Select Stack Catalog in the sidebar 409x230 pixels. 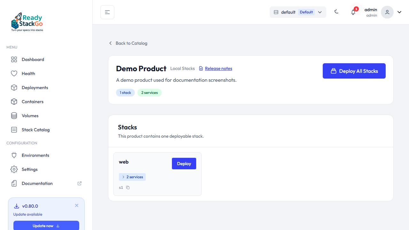pos(46,130)
